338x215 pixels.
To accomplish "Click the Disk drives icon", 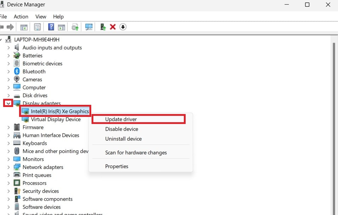I will pyautogui.click(x=17, y=96).
